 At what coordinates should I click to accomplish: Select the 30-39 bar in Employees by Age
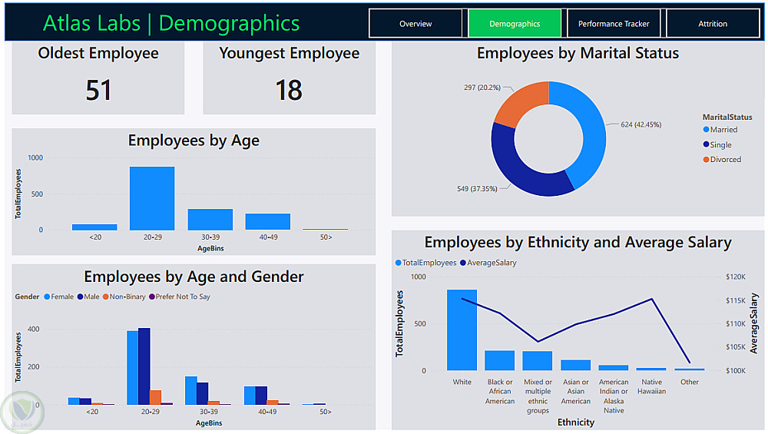point(210,220)
